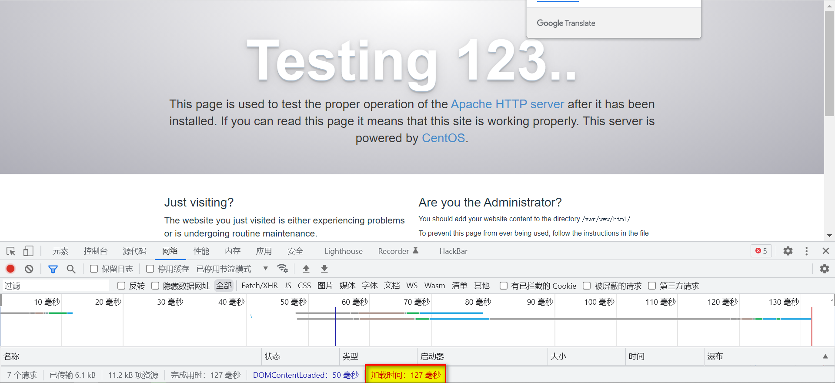Viewport: 835px width, 383px height.
Task: Open the Elements (元素) tab
Action: tap(60, 251)
